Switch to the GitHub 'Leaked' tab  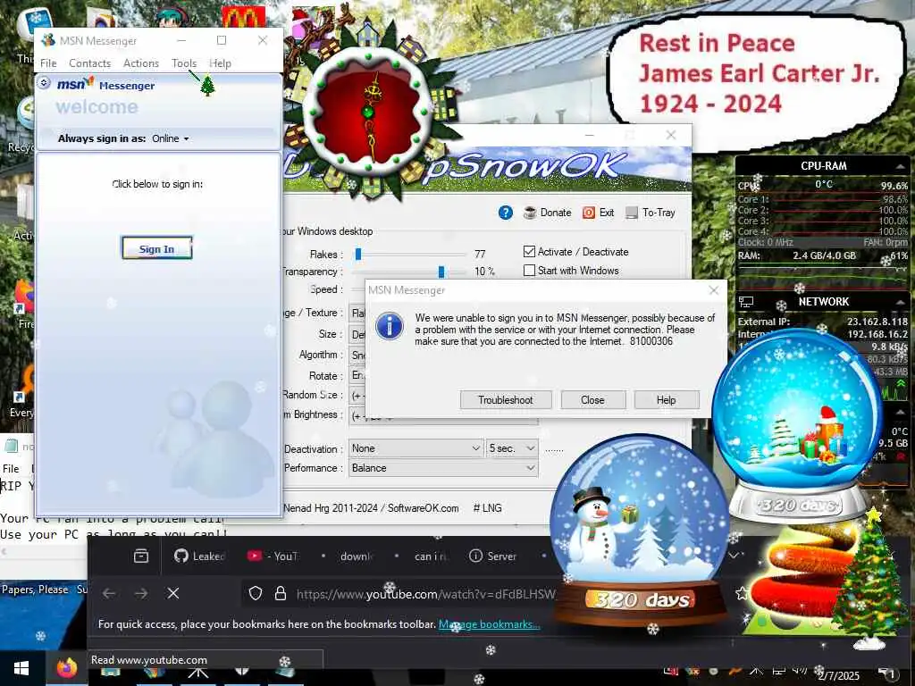coord(199,556)
